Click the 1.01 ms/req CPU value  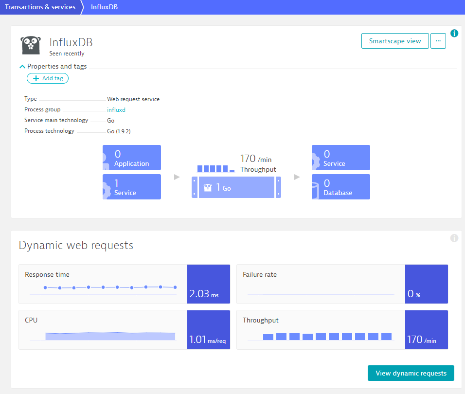tap(209, 330)
